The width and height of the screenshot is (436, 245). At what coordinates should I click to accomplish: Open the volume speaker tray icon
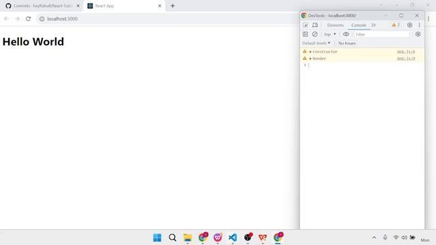coord(404,238)
